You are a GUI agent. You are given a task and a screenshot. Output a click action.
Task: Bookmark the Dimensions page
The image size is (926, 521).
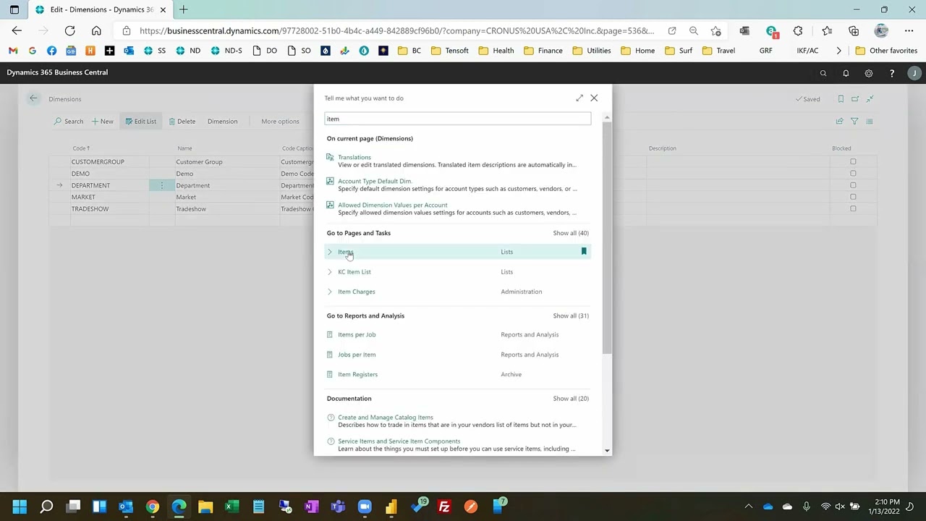pos(841,99)
